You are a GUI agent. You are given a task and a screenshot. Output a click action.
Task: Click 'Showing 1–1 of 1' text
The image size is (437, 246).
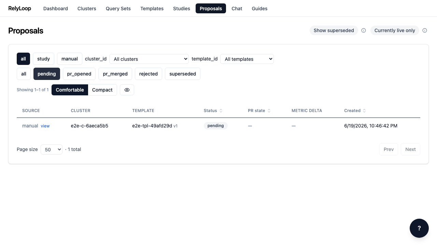pos(33,90)
